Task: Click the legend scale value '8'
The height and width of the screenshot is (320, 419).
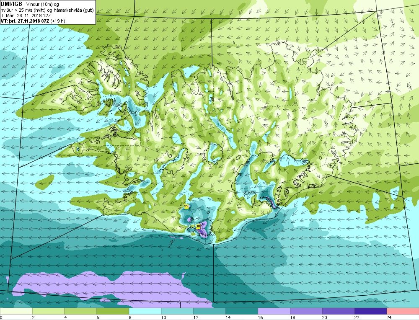Action: pos(130,317)
